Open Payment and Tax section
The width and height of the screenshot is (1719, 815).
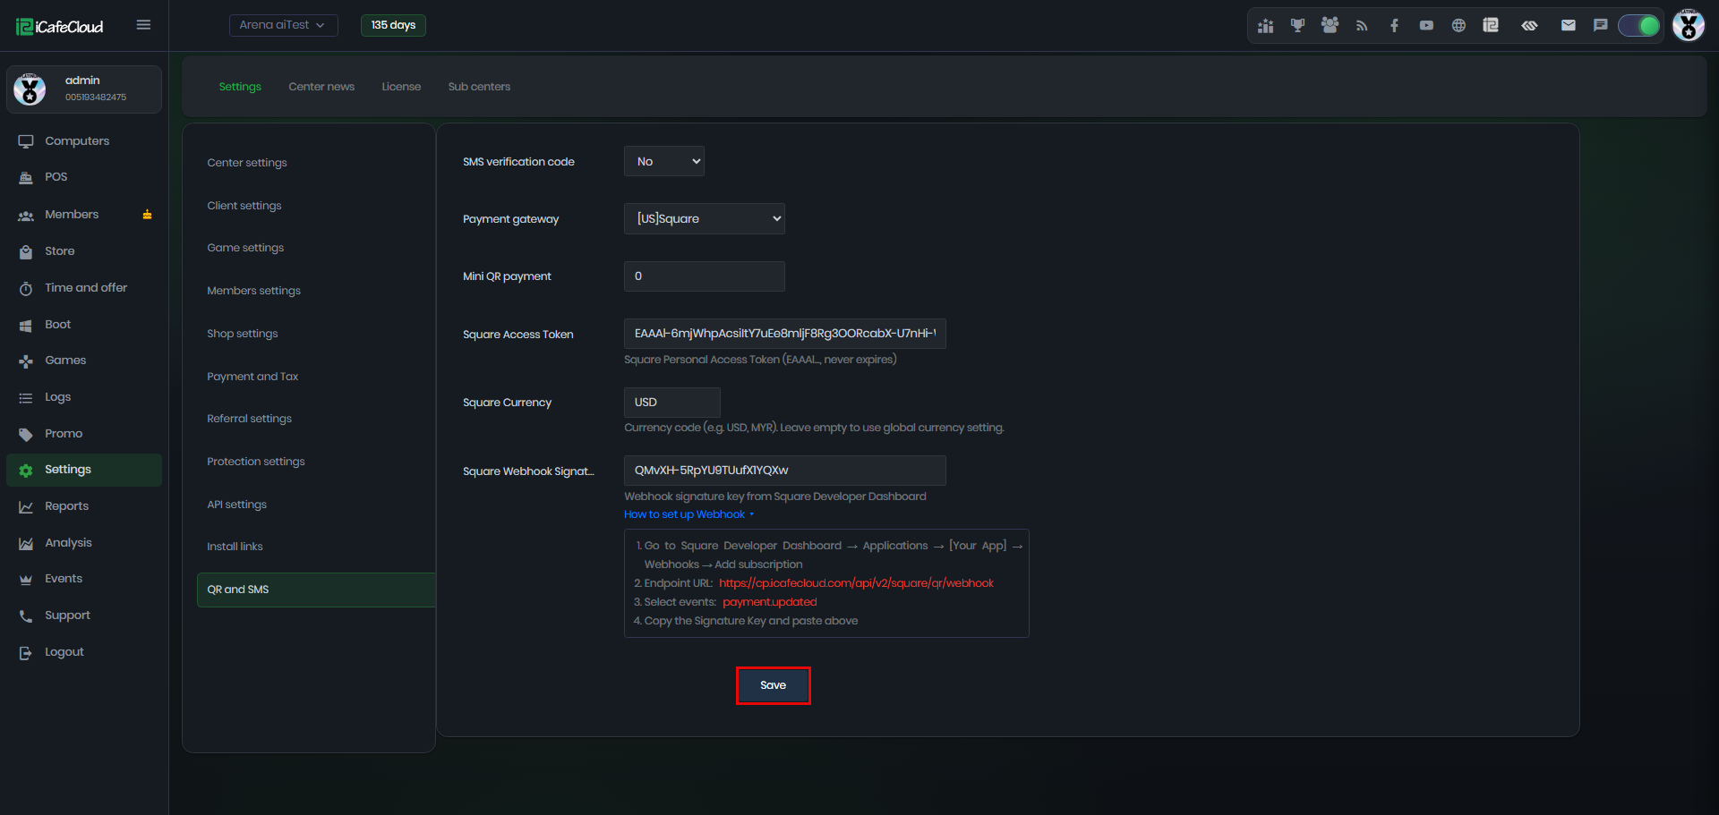point(252,377)
